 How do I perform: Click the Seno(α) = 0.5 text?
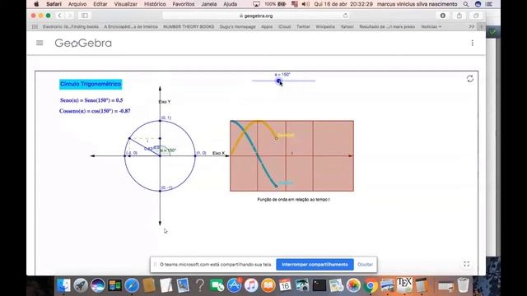tap(91, 100)
